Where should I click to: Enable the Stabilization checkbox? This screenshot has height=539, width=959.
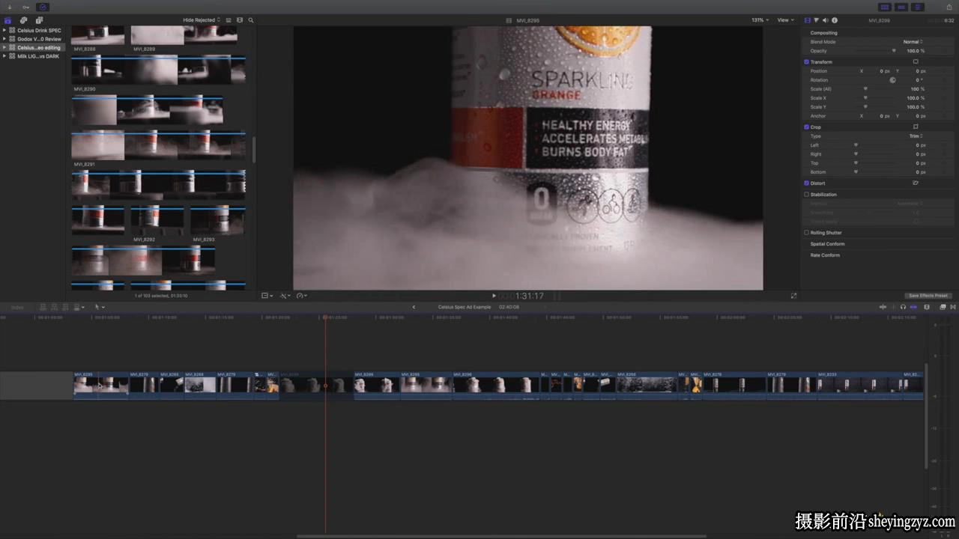click(807, 195)
